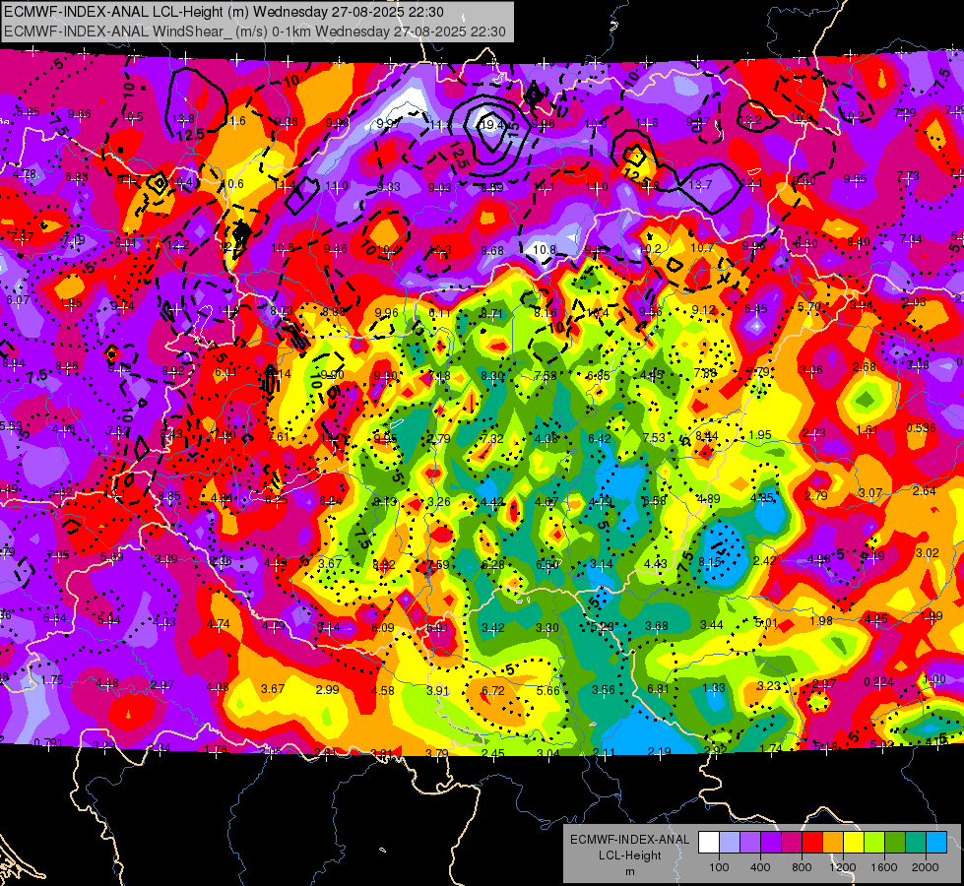Viewport: 964px width, 886px height.
Task: Click the medium purple legend swatch
Action: [750, 843]
